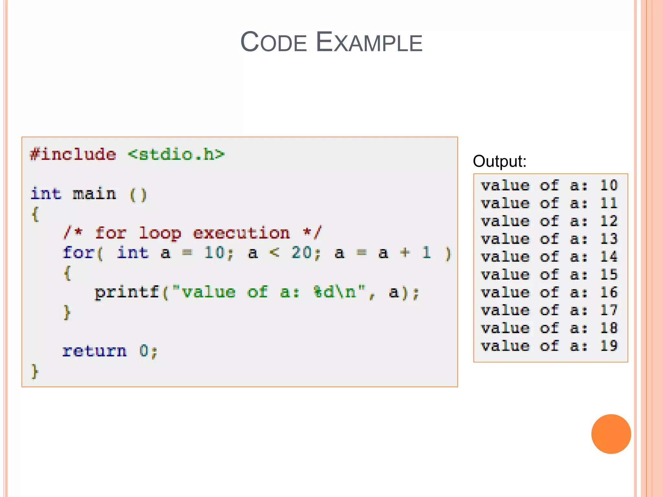Click output line 'value of a: 11'
The width and height of the screenshot is (663, 497).
[x=549, y=204]
